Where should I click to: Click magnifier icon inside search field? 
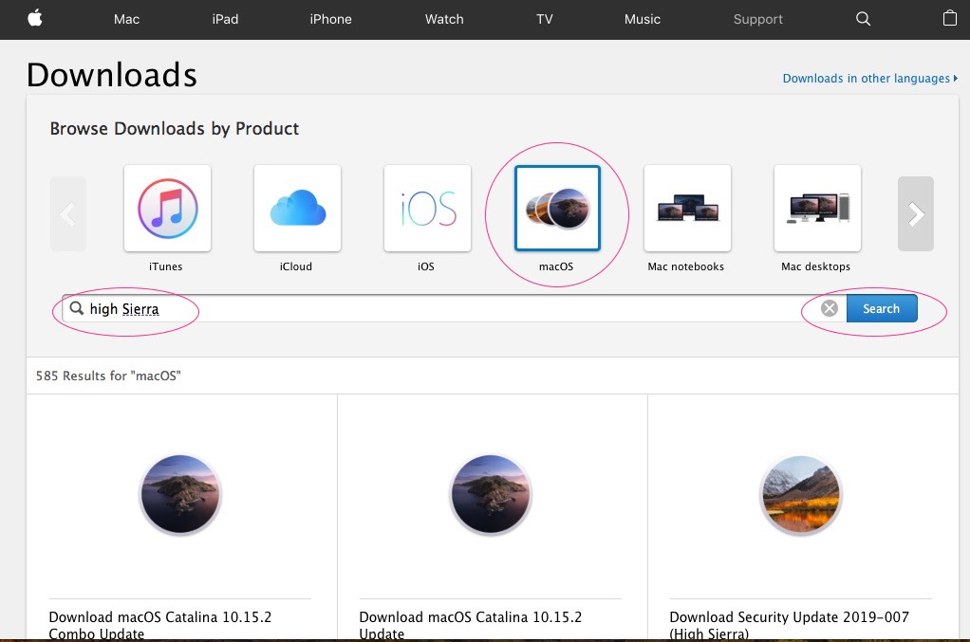(76, 307)
